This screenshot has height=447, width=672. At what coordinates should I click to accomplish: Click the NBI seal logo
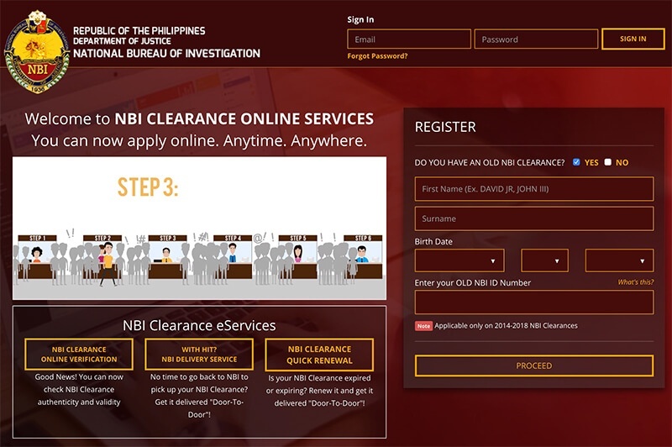pyautogui.click(x=37, y=52)
